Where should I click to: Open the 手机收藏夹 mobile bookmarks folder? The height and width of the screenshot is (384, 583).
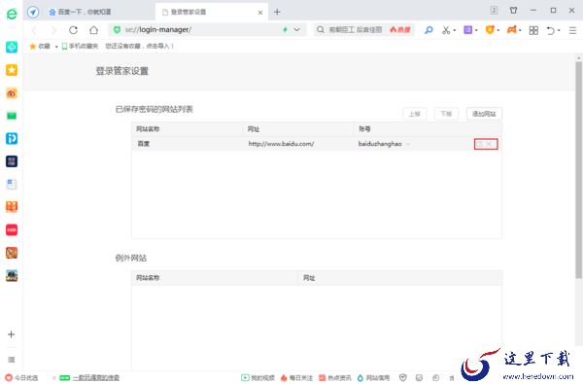[x=80, y=46]
